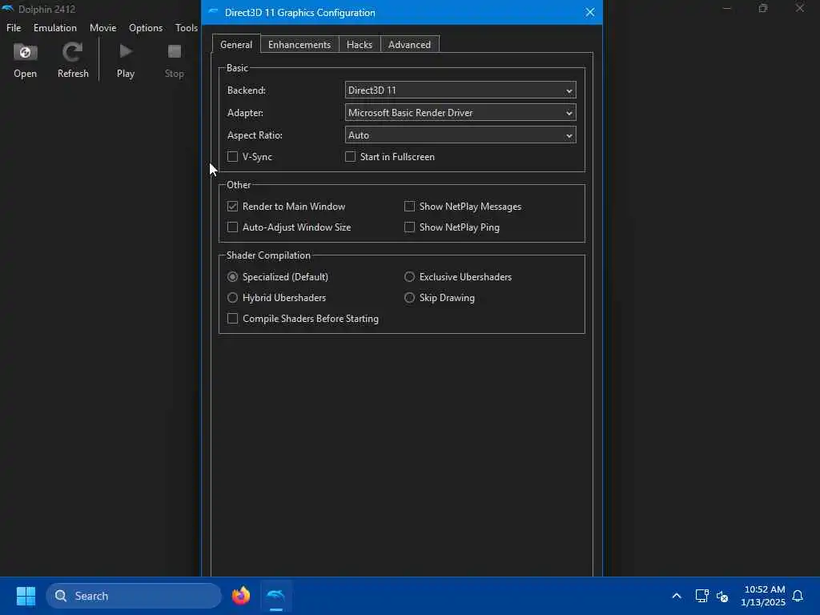Click the Dolphin icon in the dialog title bar
This screenshot has width=820, height=615.
(213, 11)
